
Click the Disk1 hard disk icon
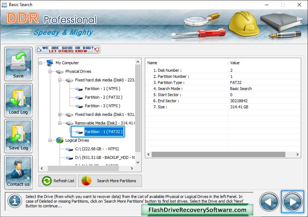[69, 115]
